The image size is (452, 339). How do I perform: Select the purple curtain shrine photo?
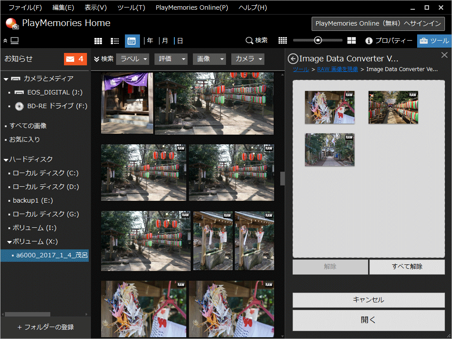click(x=127, y=103)
